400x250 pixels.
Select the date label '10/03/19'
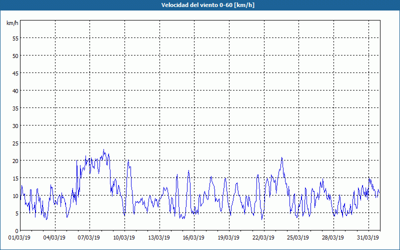click(x=123, y=237)
